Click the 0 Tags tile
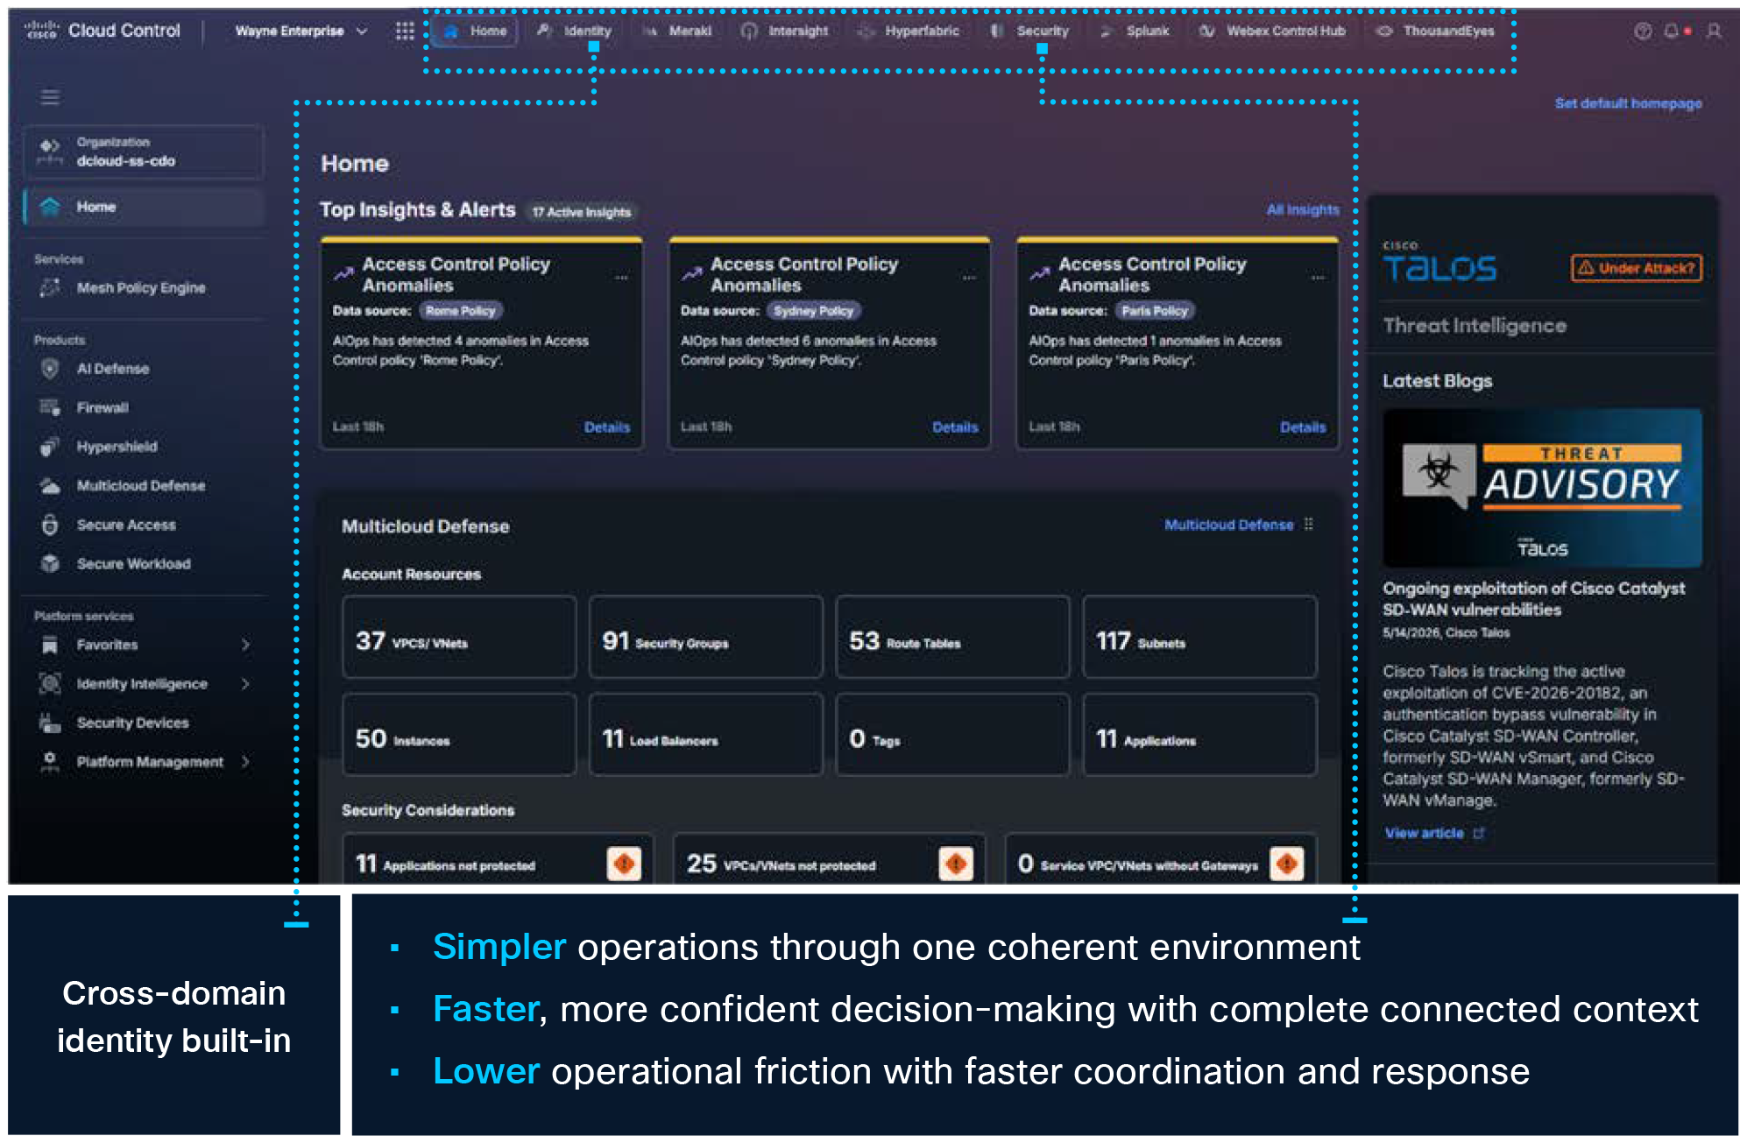Image resolution: width=1747 pixels, height=1143 pixels. 953,734
